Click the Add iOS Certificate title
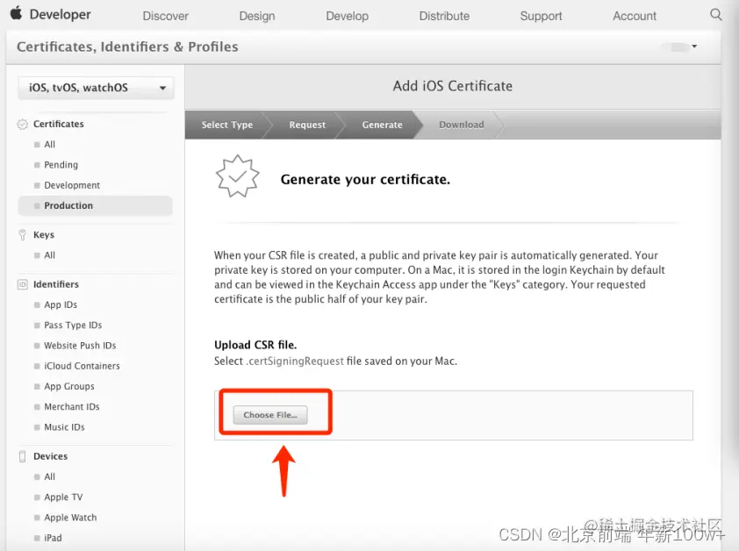 pyautogui.click(x=453, y=86)
